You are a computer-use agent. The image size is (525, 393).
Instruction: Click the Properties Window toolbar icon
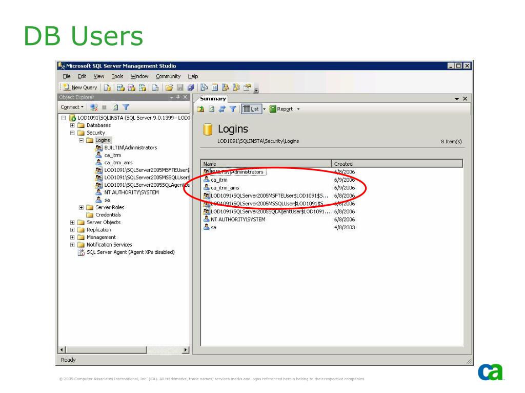(x=247, y=88)
